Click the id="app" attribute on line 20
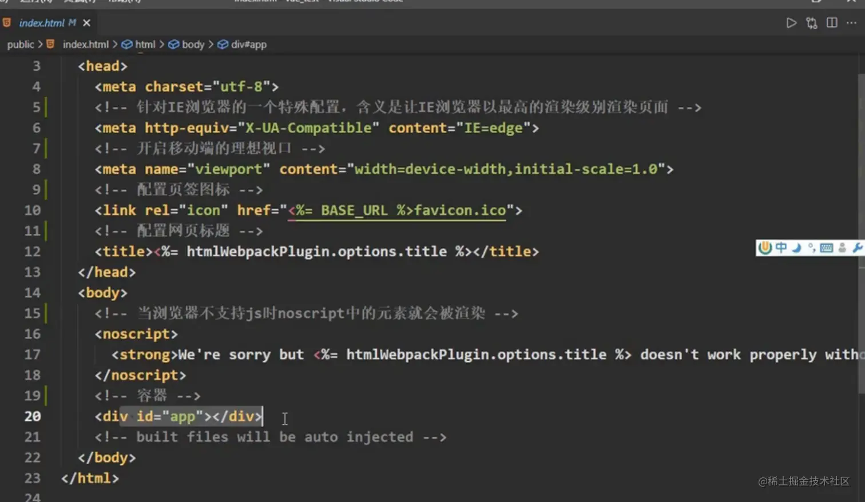865x502 pixels. coord(170,416)
